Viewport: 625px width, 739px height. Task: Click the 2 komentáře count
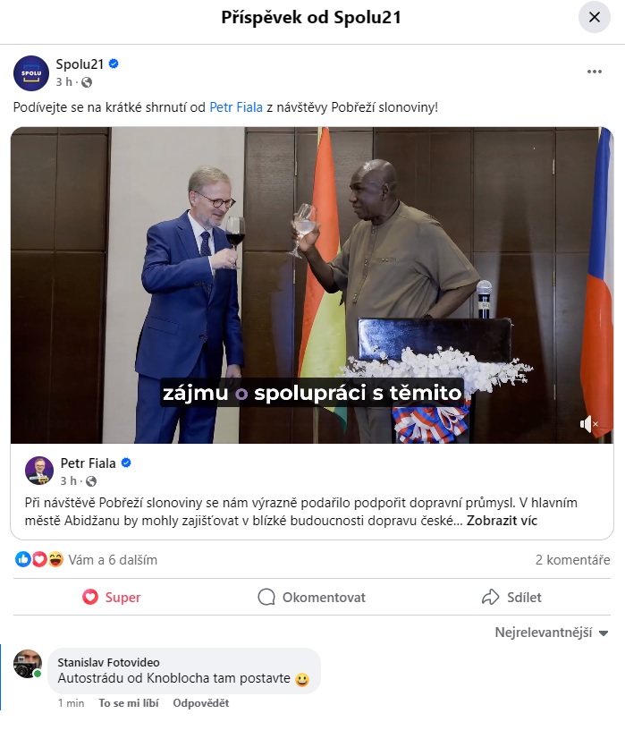[x=573, y=560]
